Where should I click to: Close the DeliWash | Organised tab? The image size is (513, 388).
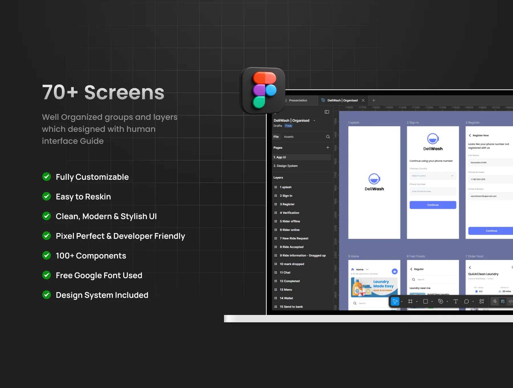[363, 100]
